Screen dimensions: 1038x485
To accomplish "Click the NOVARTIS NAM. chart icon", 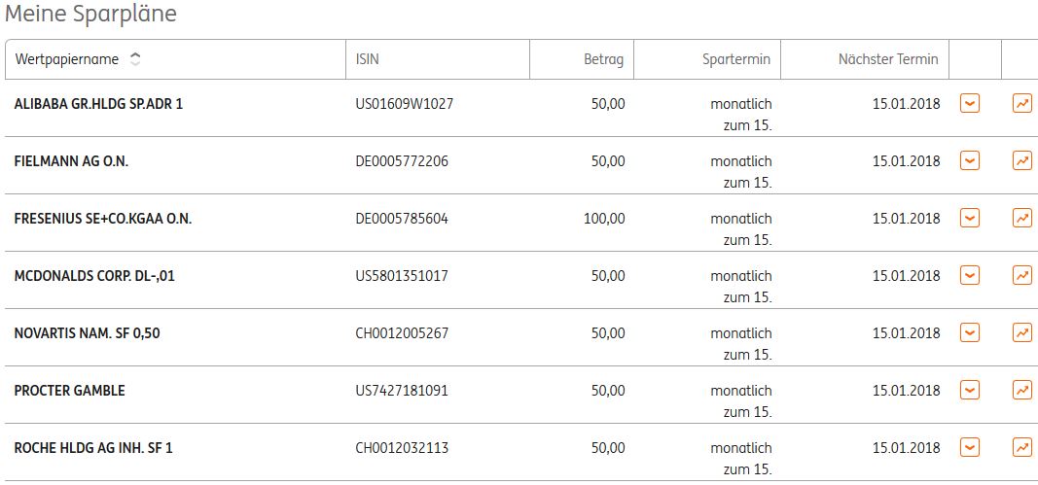I will (x=1021, y=332).
